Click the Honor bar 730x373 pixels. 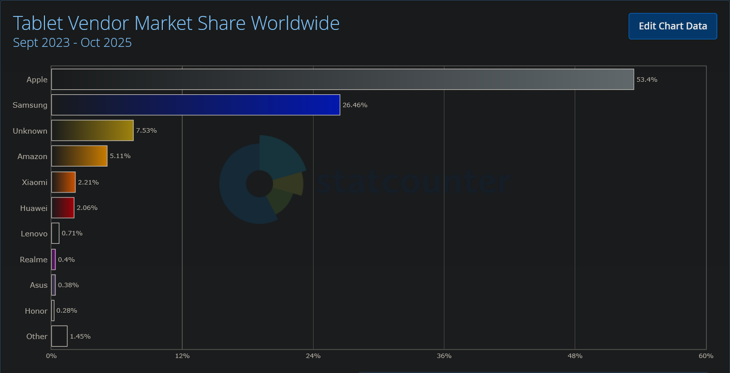click(53, 311)
